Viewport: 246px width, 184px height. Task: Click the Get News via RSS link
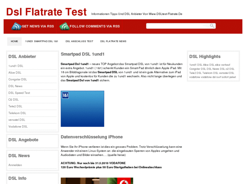pos(38,26)
